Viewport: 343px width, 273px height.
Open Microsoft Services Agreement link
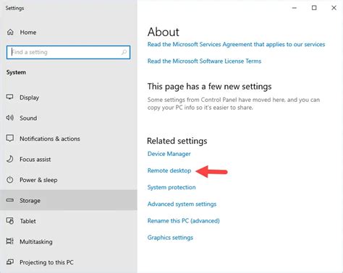coord(236,44)
